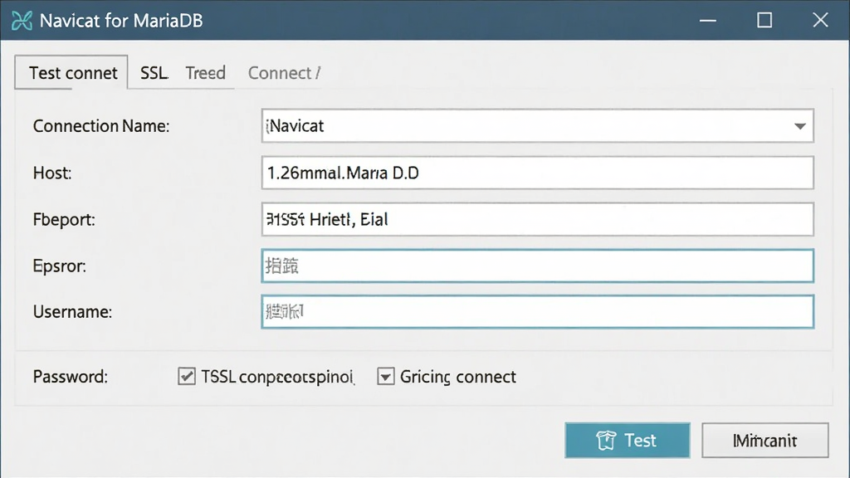Click the Epsror: label
The height and width of the screenshot is (478, 850).
60,266
